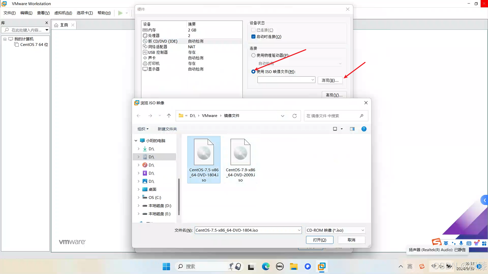This screenshot has width=488, height=274.
Task: Open the 查看(V) menu
Action: 43,13
